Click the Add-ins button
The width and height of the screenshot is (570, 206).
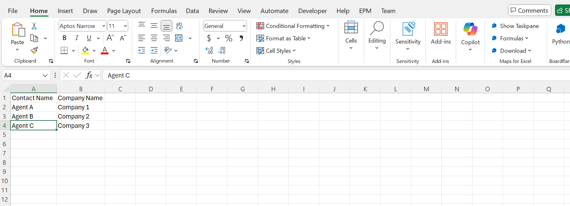point(441,33)
